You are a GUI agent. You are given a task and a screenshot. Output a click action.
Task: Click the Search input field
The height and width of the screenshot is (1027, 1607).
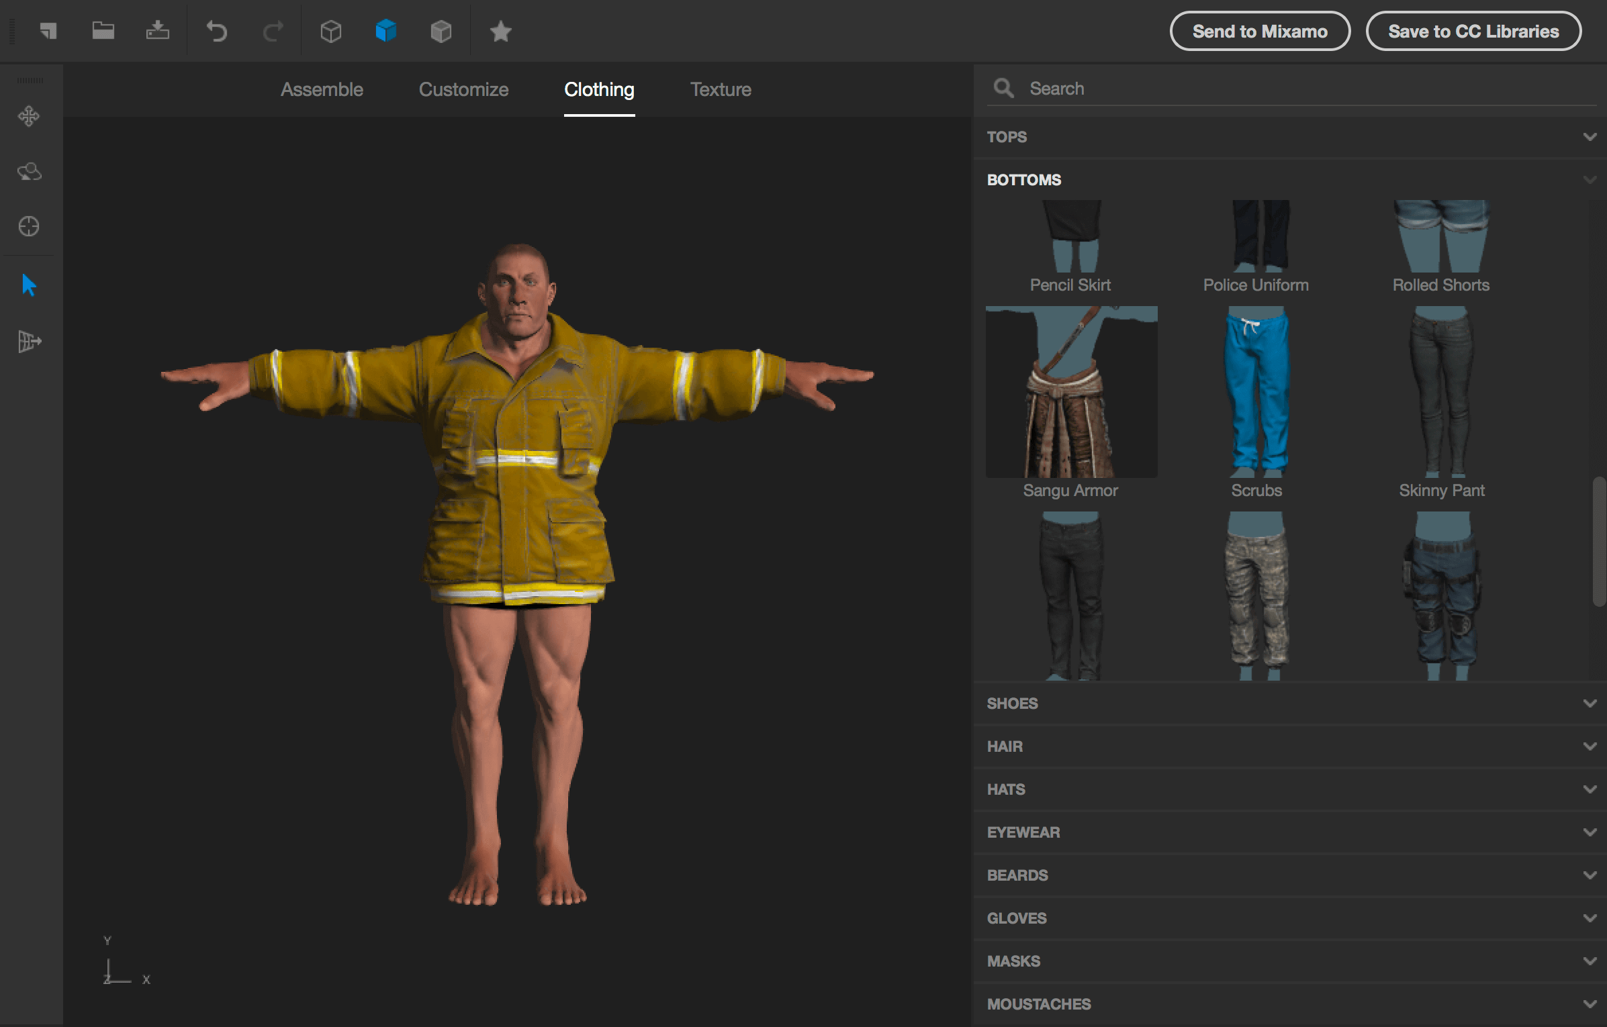click(x=1291, y=89)
